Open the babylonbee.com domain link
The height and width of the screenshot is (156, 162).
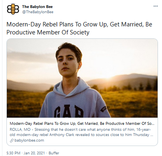tap(29, 140)
